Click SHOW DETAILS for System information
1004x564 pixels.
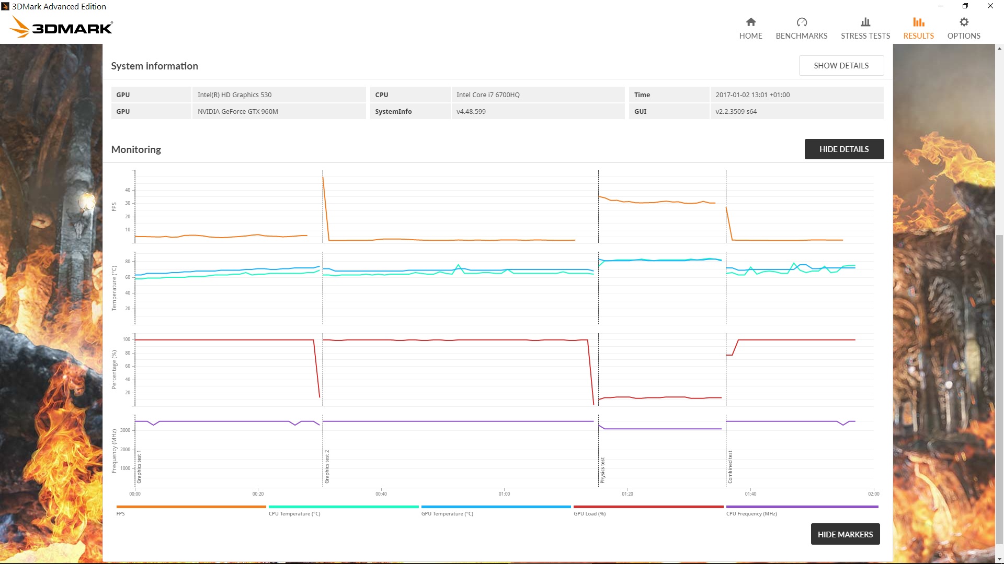(841, 66)
